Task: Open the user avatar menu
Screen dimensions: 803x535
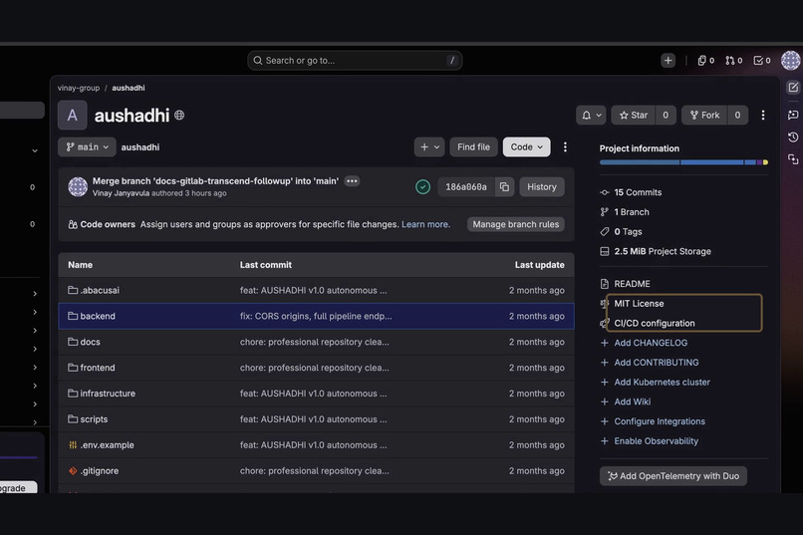Action: (x=790, y=61)
